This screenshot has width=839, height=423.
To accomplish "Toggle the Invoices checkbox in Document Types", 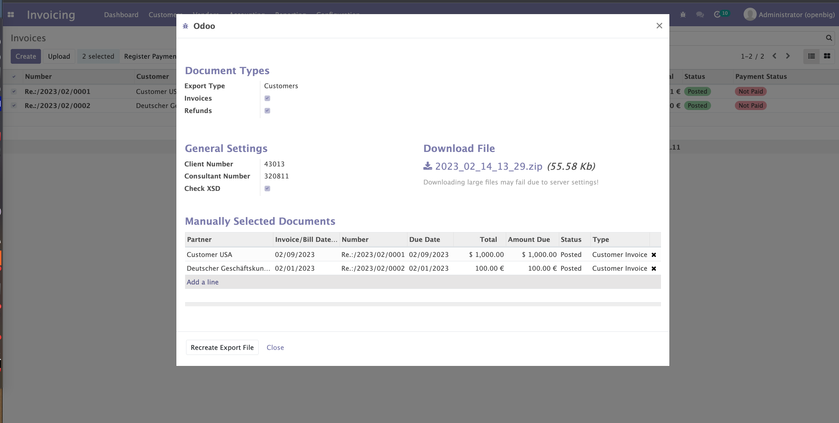I will pyautogui.click(x=267, y=98).
